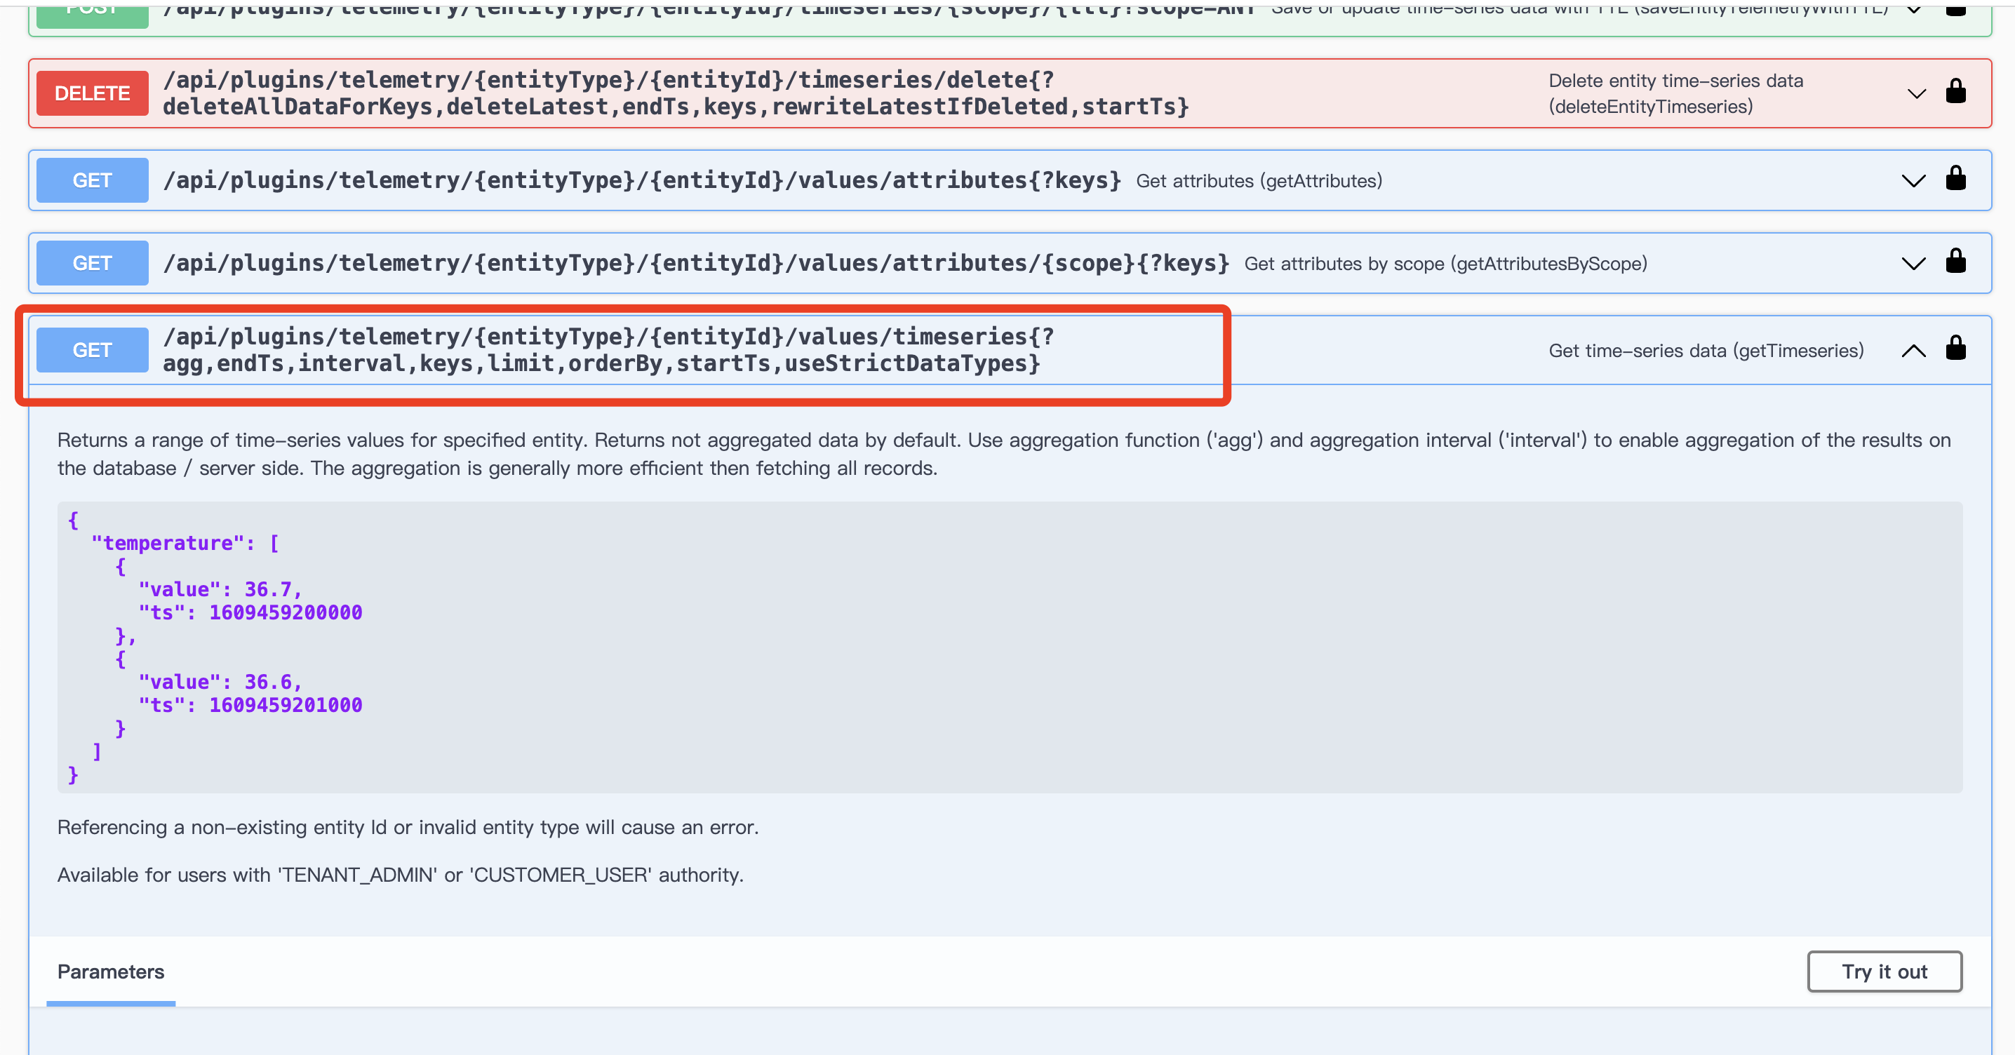
Task: Click the 'Referencing a non-existing entity Id' sentence
Action: tap(408, 828)
